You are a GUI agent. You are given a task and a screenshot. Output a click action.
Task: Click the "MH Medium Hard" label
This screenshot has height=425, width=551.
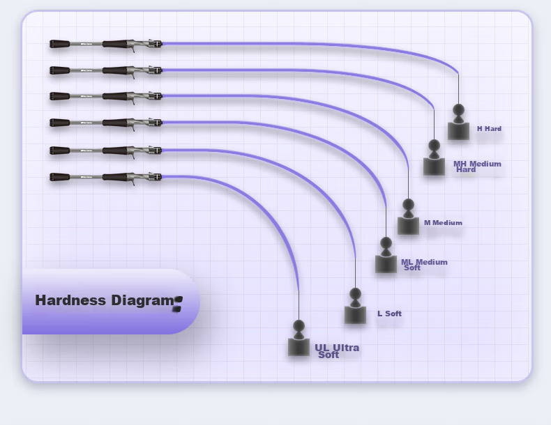coord(477,167)
